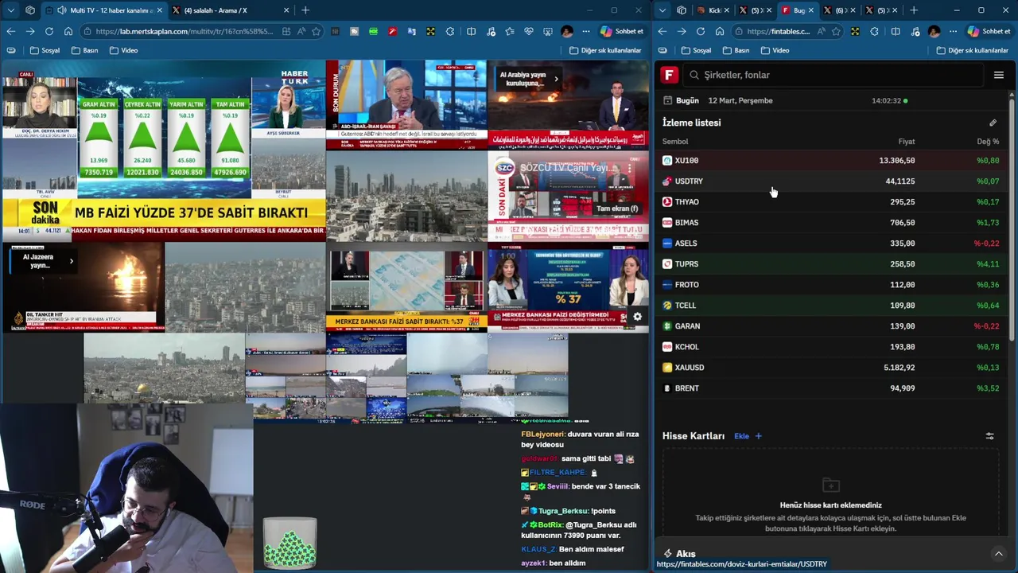Viewport: 1018px width, 573px height.
Task: Click the 'Tam ekran (f)' button on Sözcü TV
Action: 617,209
